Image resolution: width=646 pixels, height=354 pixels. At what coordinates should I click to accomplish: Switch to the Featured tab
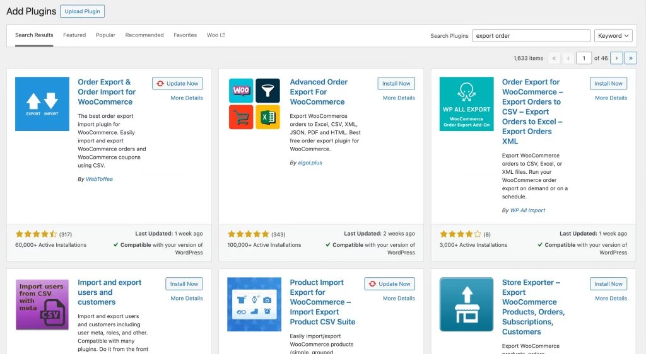74,35
